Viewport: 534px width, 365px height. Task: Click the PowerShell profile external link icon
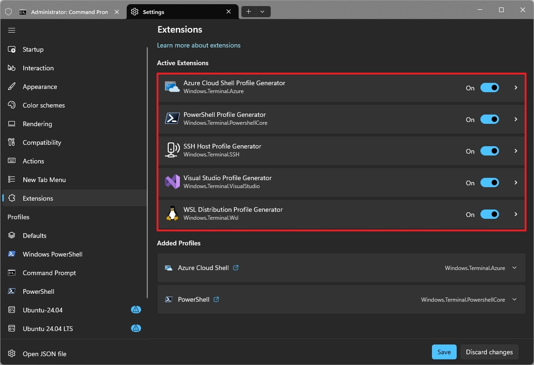pyautogui.click(x=216, y=299)
